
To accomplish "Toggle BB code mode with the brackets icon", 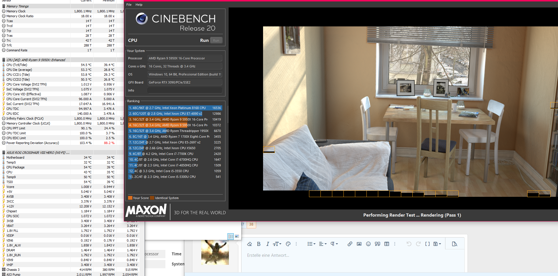I will pos(427,244).
